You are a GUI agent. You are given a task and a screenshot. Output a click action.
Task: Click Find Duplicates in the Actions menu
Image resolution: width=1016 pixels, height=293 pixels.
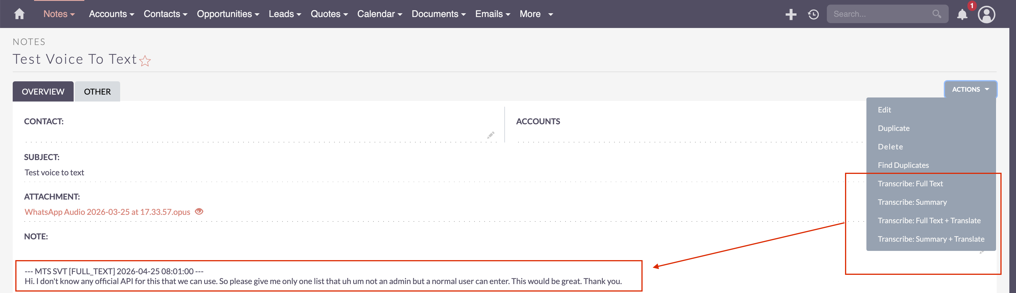pos(903,165)
